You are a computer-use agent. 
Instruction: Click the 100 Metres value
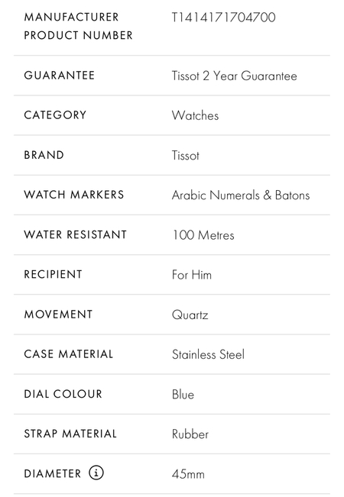[x=203, y=235]
